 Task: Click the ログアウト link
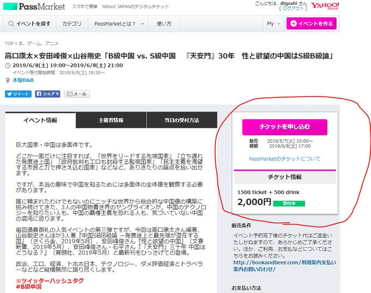(x=293, y=9)
